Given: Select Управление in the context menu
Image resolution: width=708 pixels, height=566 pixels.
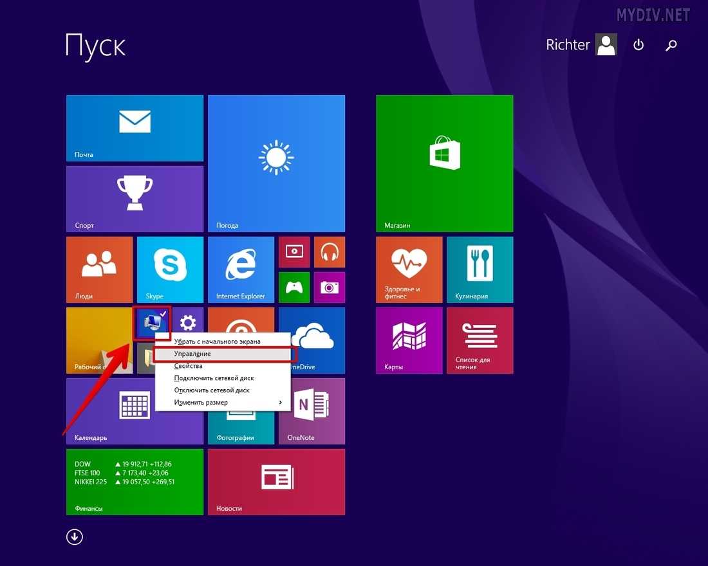Looking at the screenshot, I should click(222, 354).
